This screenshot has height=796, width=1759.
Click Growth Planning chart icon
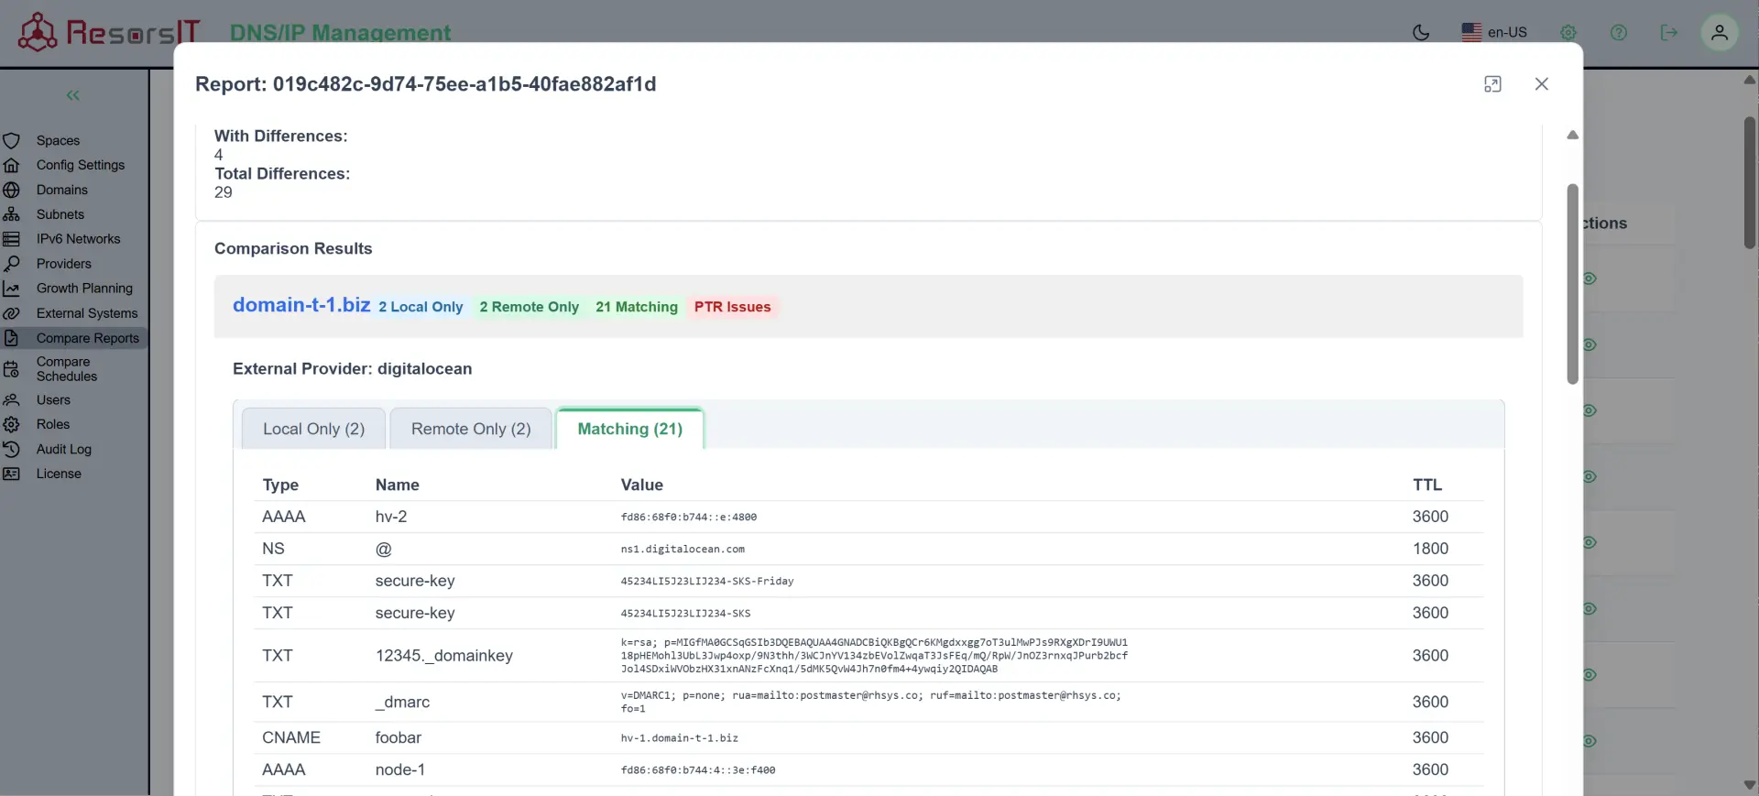click(x=11, y=289)
